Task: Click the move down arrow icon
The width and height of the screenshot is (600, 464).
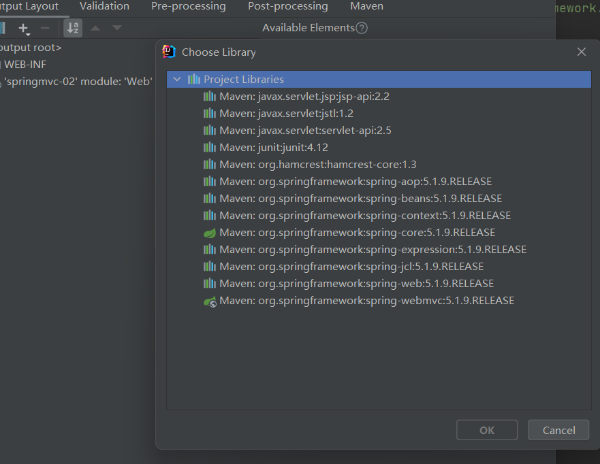Action: [x=117, y=28]
